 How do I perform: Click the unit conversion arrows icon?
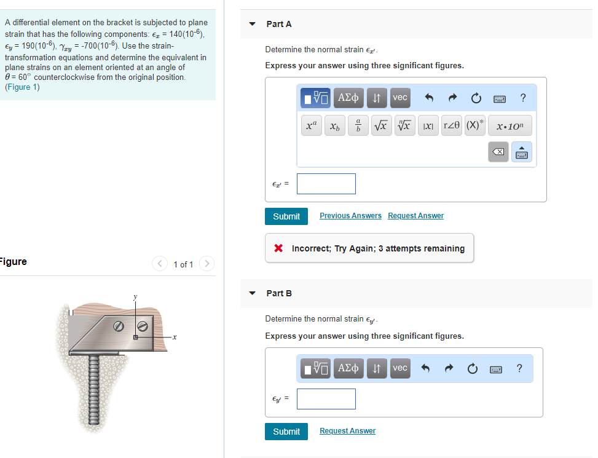[376, 98]
